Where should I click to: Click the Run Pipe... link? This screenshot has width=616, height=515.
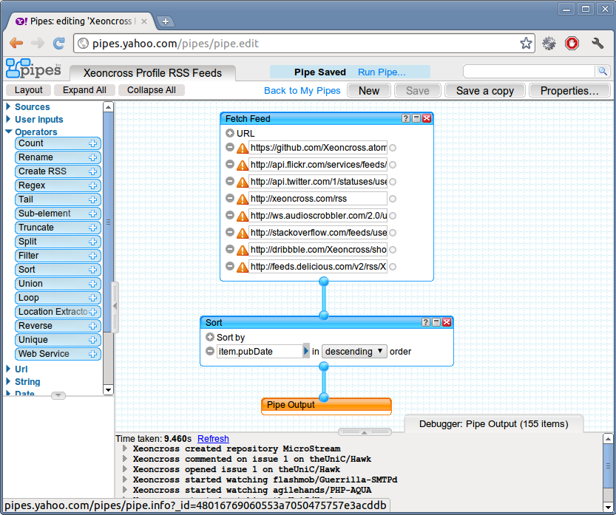coord(382,72)
